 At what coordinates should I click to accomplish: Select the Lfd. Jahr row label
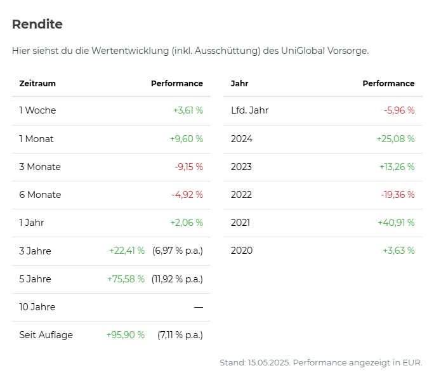click(x=249, y=110)
